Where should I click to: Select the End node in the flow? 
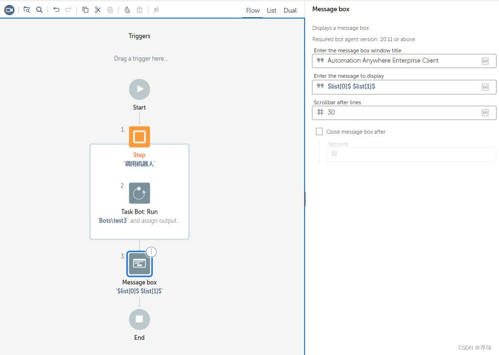[139, 319]
